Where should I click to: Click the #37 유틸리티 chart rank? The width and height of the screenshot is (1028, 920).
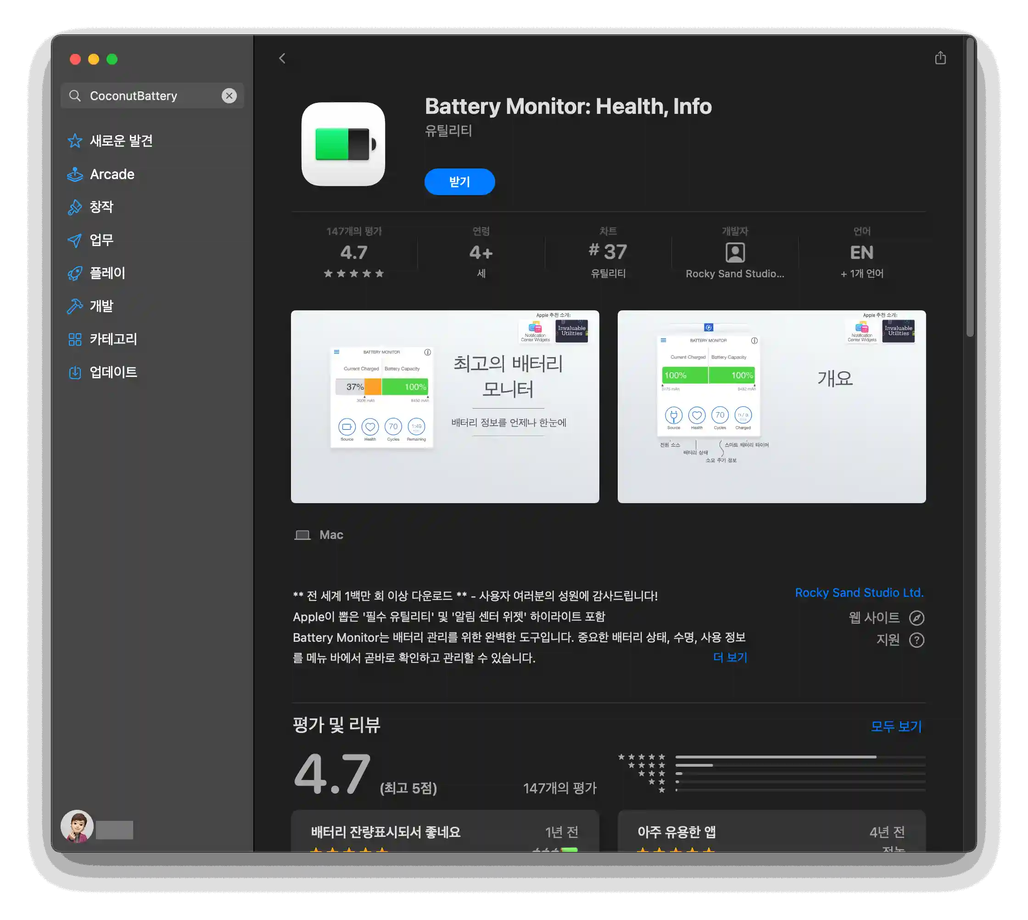(x=608, y=252)
